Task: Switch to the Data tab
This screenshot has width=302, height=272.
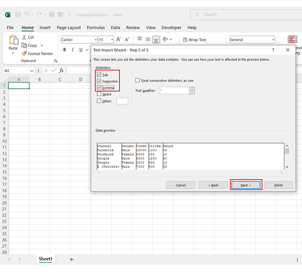Action: tap(115, 27)
